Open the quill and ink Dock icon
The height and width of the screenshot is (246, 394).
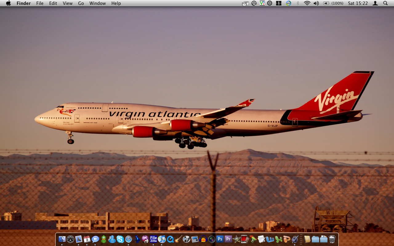tap(295, 239)
